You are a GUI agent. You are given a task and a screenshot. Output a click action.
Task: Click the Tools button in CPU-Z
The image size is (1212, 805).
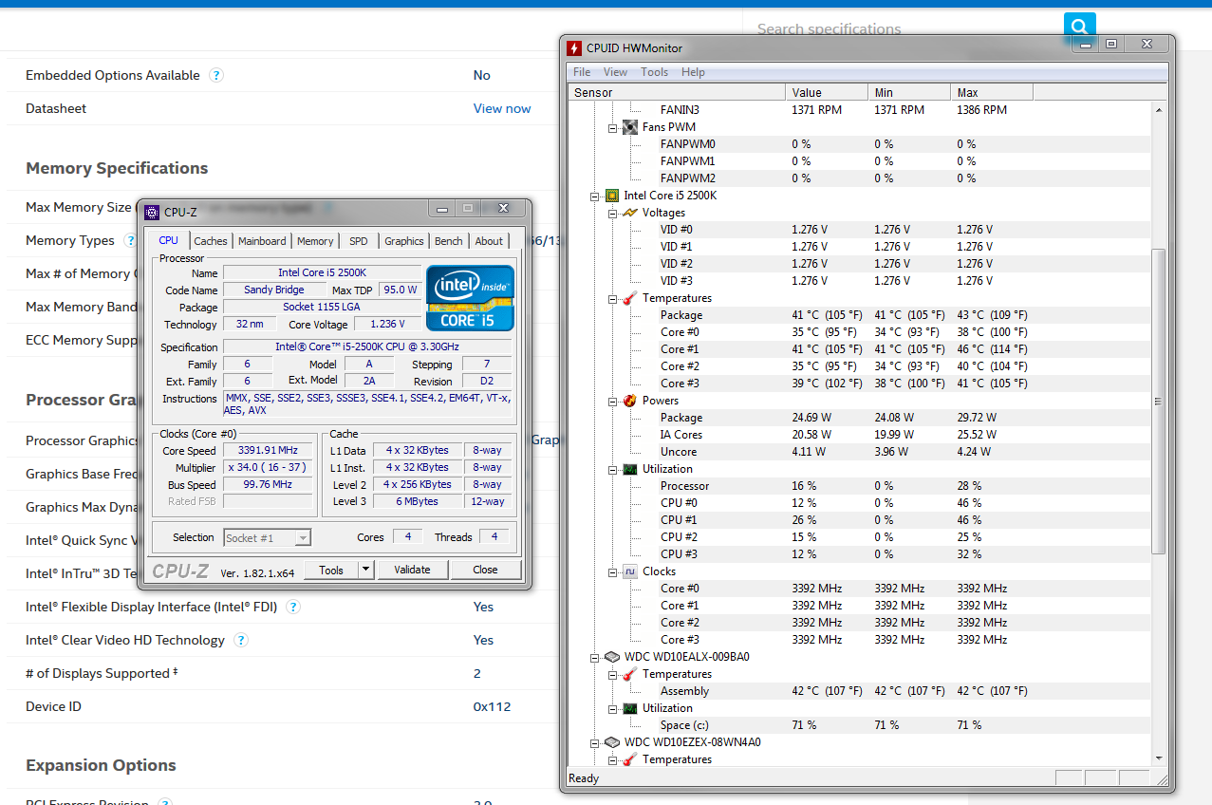pyautogui.click(x=331, y=570)
